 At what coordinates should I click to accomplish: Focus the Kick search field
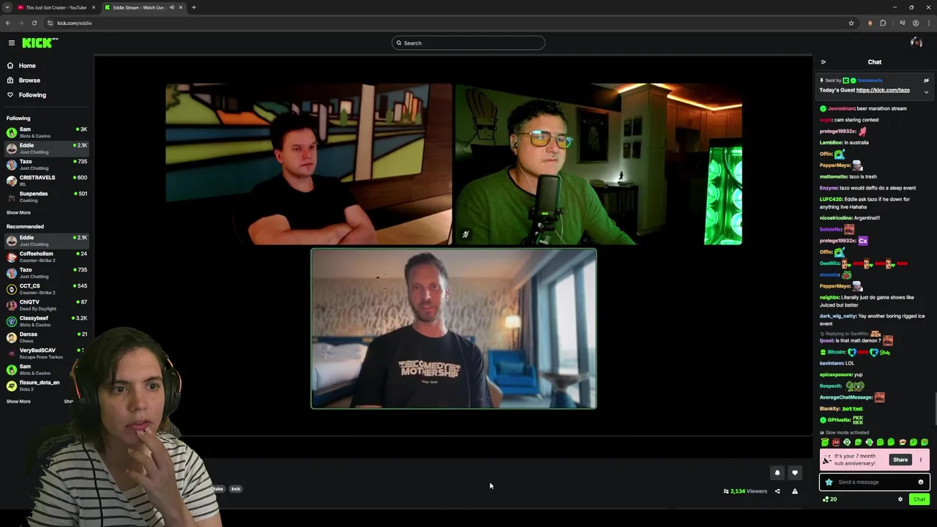click(468, 43)
